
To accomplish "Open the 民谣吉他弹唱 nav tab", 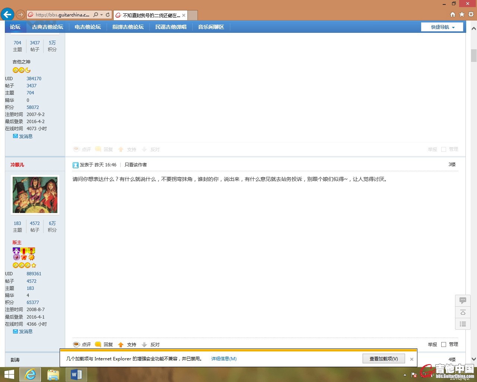I will click(x=171, y=27).
